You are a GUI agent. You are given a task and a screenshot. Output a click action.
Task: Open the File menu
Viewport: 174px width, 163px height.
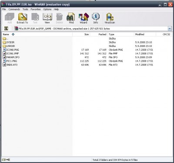[4, 9]
